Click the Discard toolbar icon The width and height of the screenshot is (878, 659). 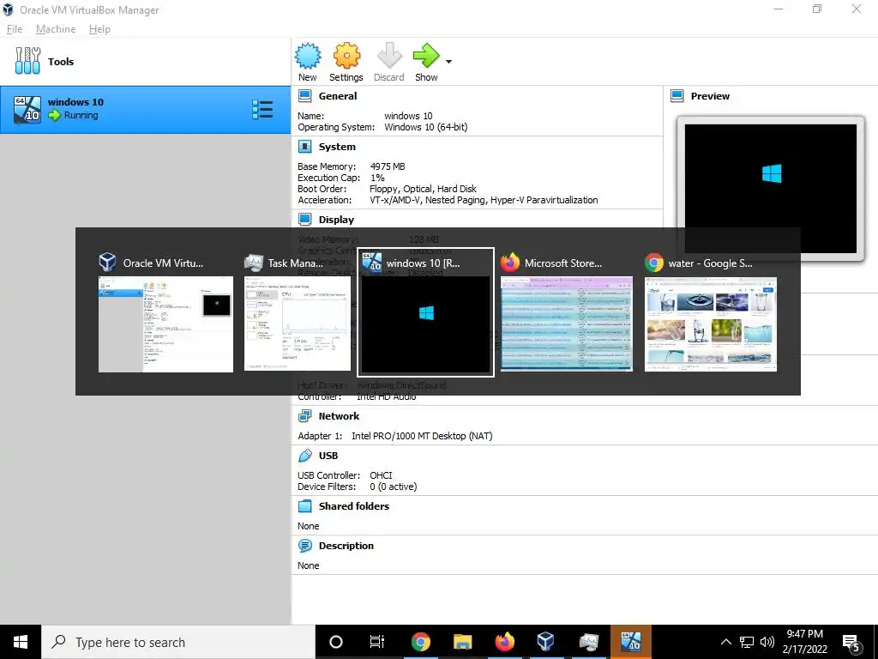pos(389,56)
